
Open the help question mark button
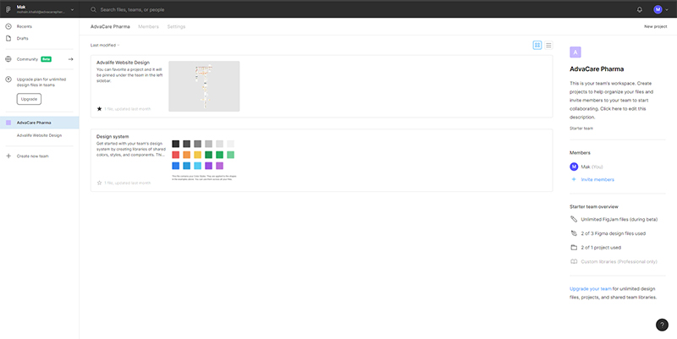click(662, 325)
